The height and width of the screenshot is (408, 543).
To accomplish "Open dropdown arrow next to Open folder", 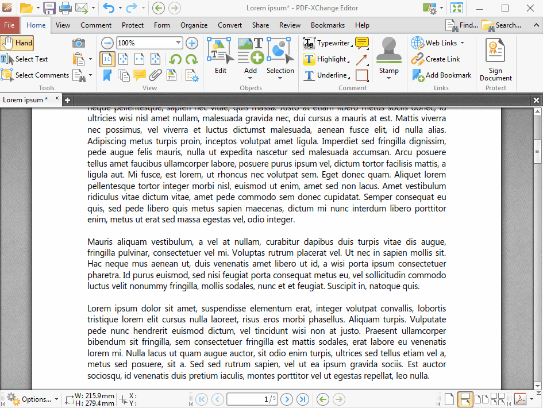I will 38,7.
